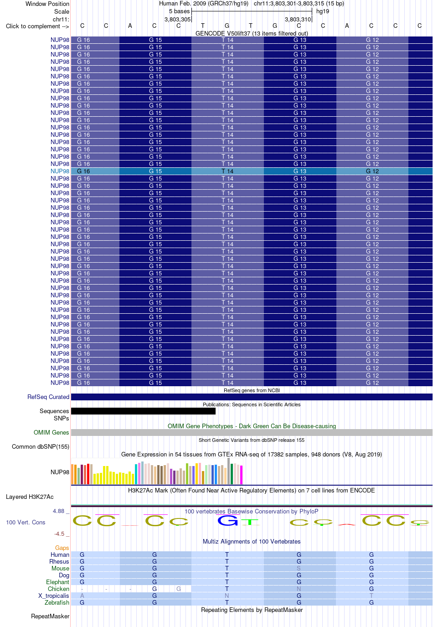Click the Window Position label
433x627 pixels.
[x=47, y=4]
